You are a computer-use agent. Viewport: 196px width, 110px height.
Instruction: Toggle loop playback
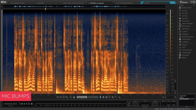click(x=32, y=104)
